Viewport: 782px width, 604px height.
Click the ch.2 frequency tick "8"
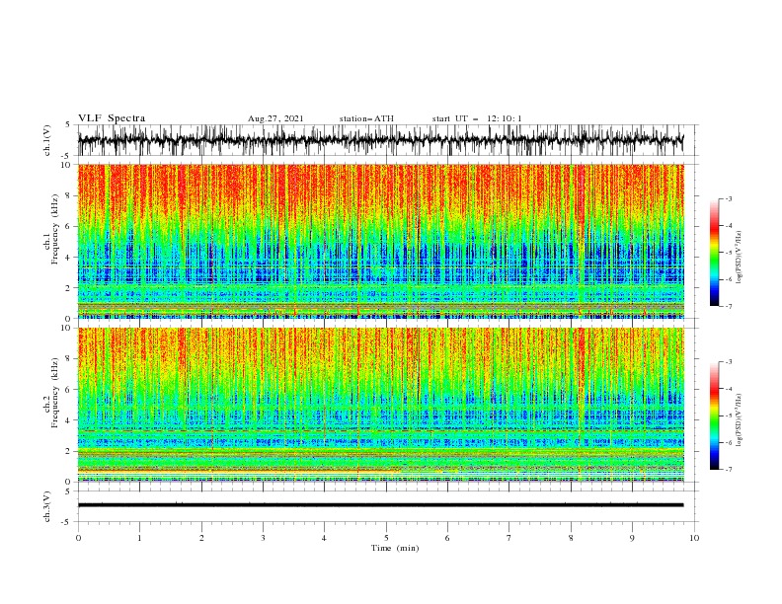(x=69, y=359)
